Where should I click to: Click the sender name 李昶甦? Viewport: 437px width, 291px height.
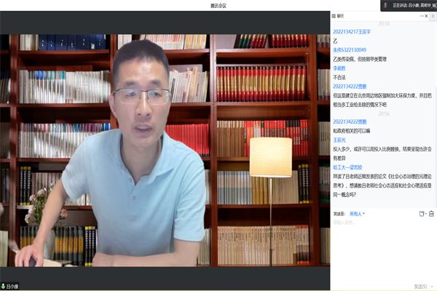(340, 68)
